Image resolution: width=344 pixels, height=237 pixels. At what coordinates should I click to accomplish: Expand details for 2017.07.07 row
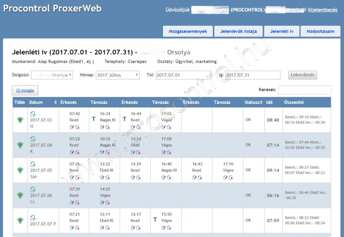20,220
